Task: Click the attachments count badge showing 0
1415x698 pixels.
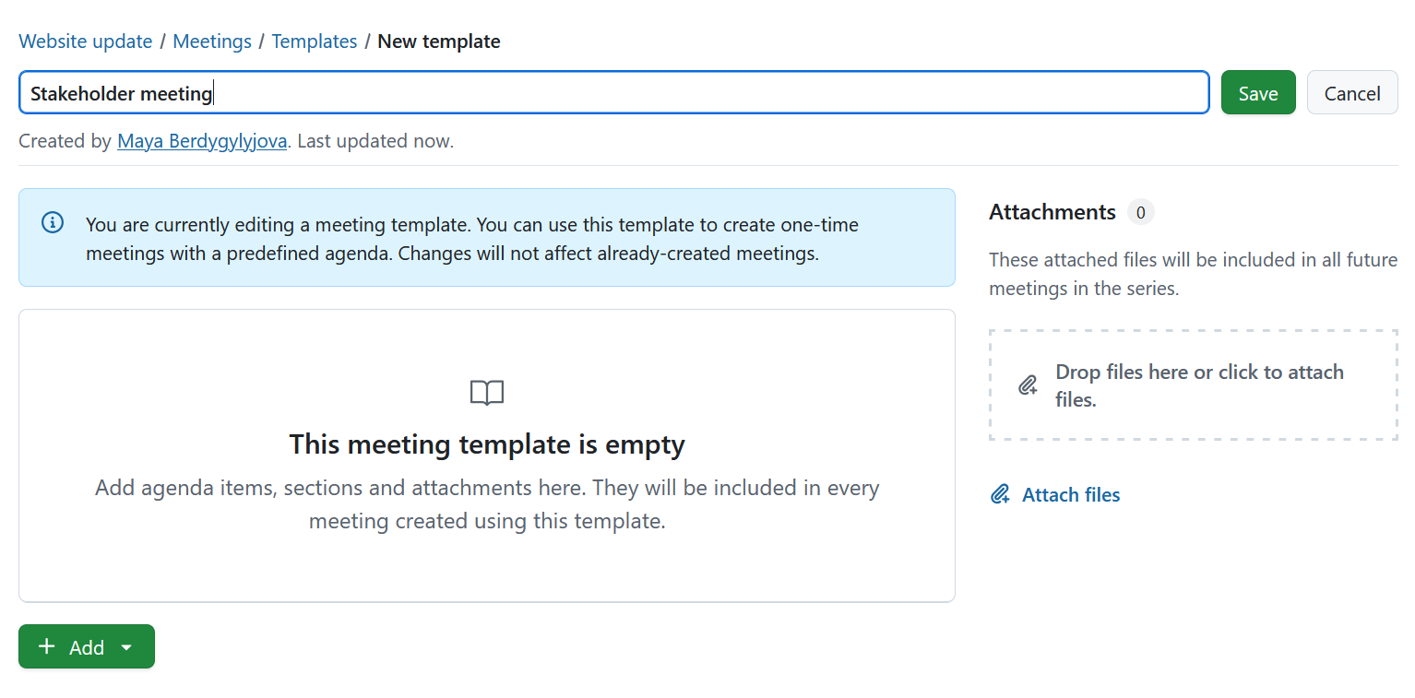Action: [x=1140, y=212]
